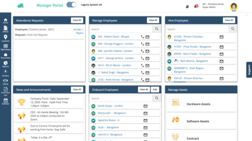This screenshot has height=141, width=252.
Task: Open 006 - Jennifer Adams - London
Action: pos(115,51)
